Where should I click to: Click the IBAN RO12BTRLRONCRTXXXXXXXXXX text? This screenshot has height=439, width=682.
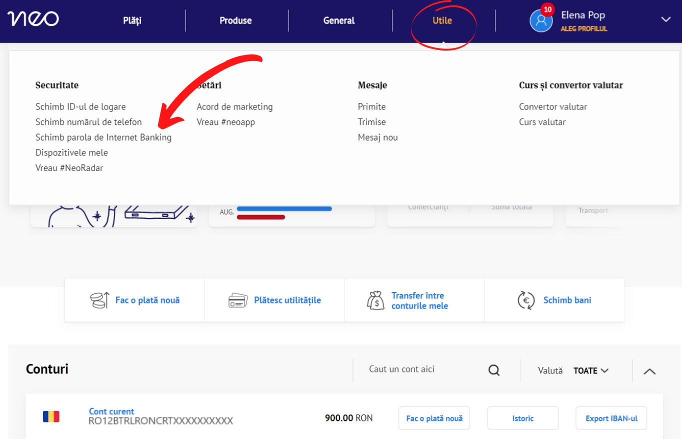161,421
